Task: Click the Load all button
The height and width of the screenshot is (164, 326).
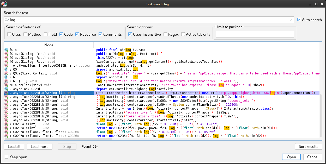Action: (14, 147)
